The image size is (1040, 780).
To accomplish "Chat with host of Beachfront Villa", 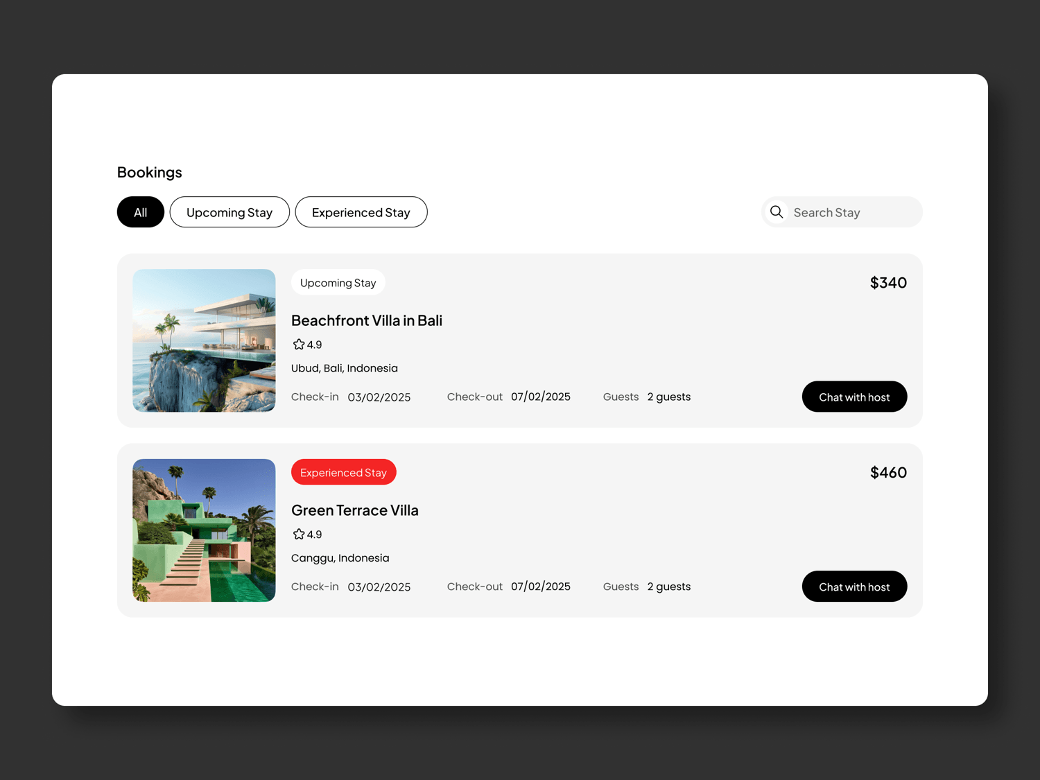I will (x=854, y=397).
